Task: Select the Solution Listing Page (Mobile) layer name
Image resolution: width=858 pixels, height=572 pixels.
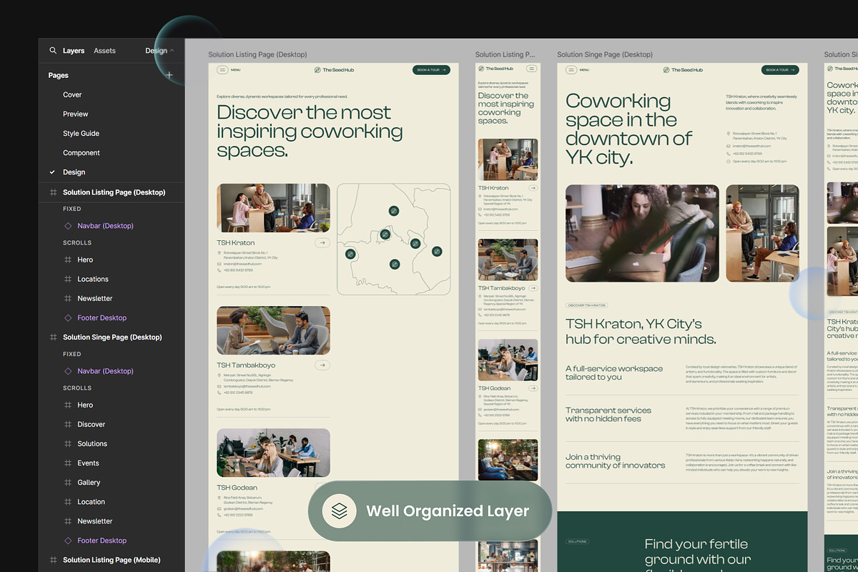Action: pyautogui.click(x=112, y=560)
